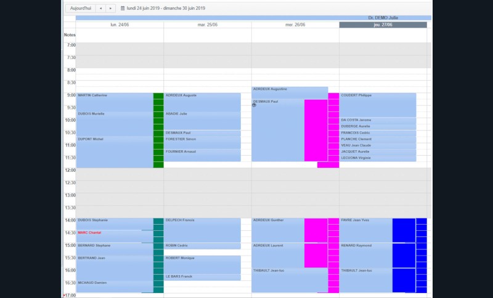Select the lun. 24/06 day header
This screenshot has height=298, width=493.
click(x=120, y=25)
